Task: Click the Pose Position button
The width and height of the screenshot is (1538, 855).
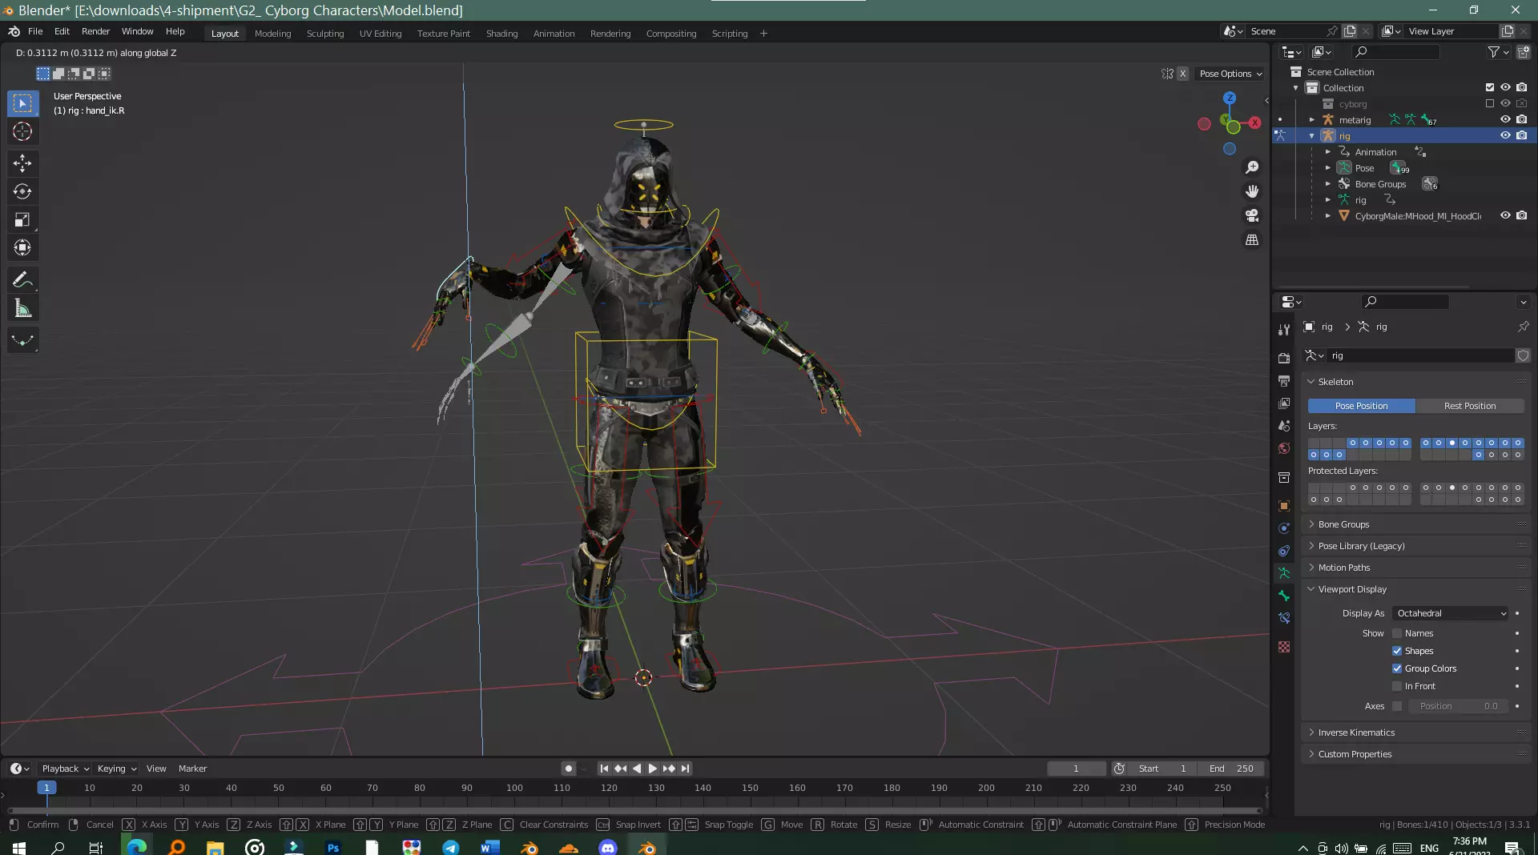Action: point(1361,406)
